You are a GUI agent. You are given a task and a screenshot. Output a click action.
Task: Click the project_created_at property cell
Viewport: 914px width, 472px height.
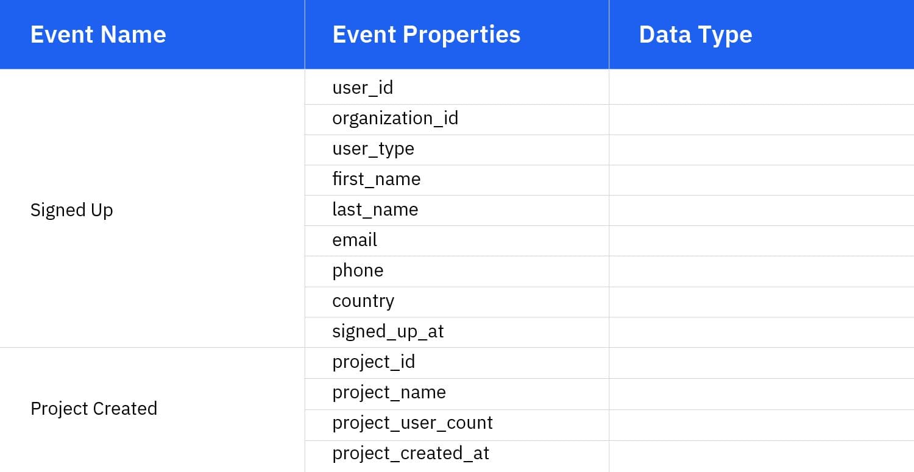click(x=409, y=453)
